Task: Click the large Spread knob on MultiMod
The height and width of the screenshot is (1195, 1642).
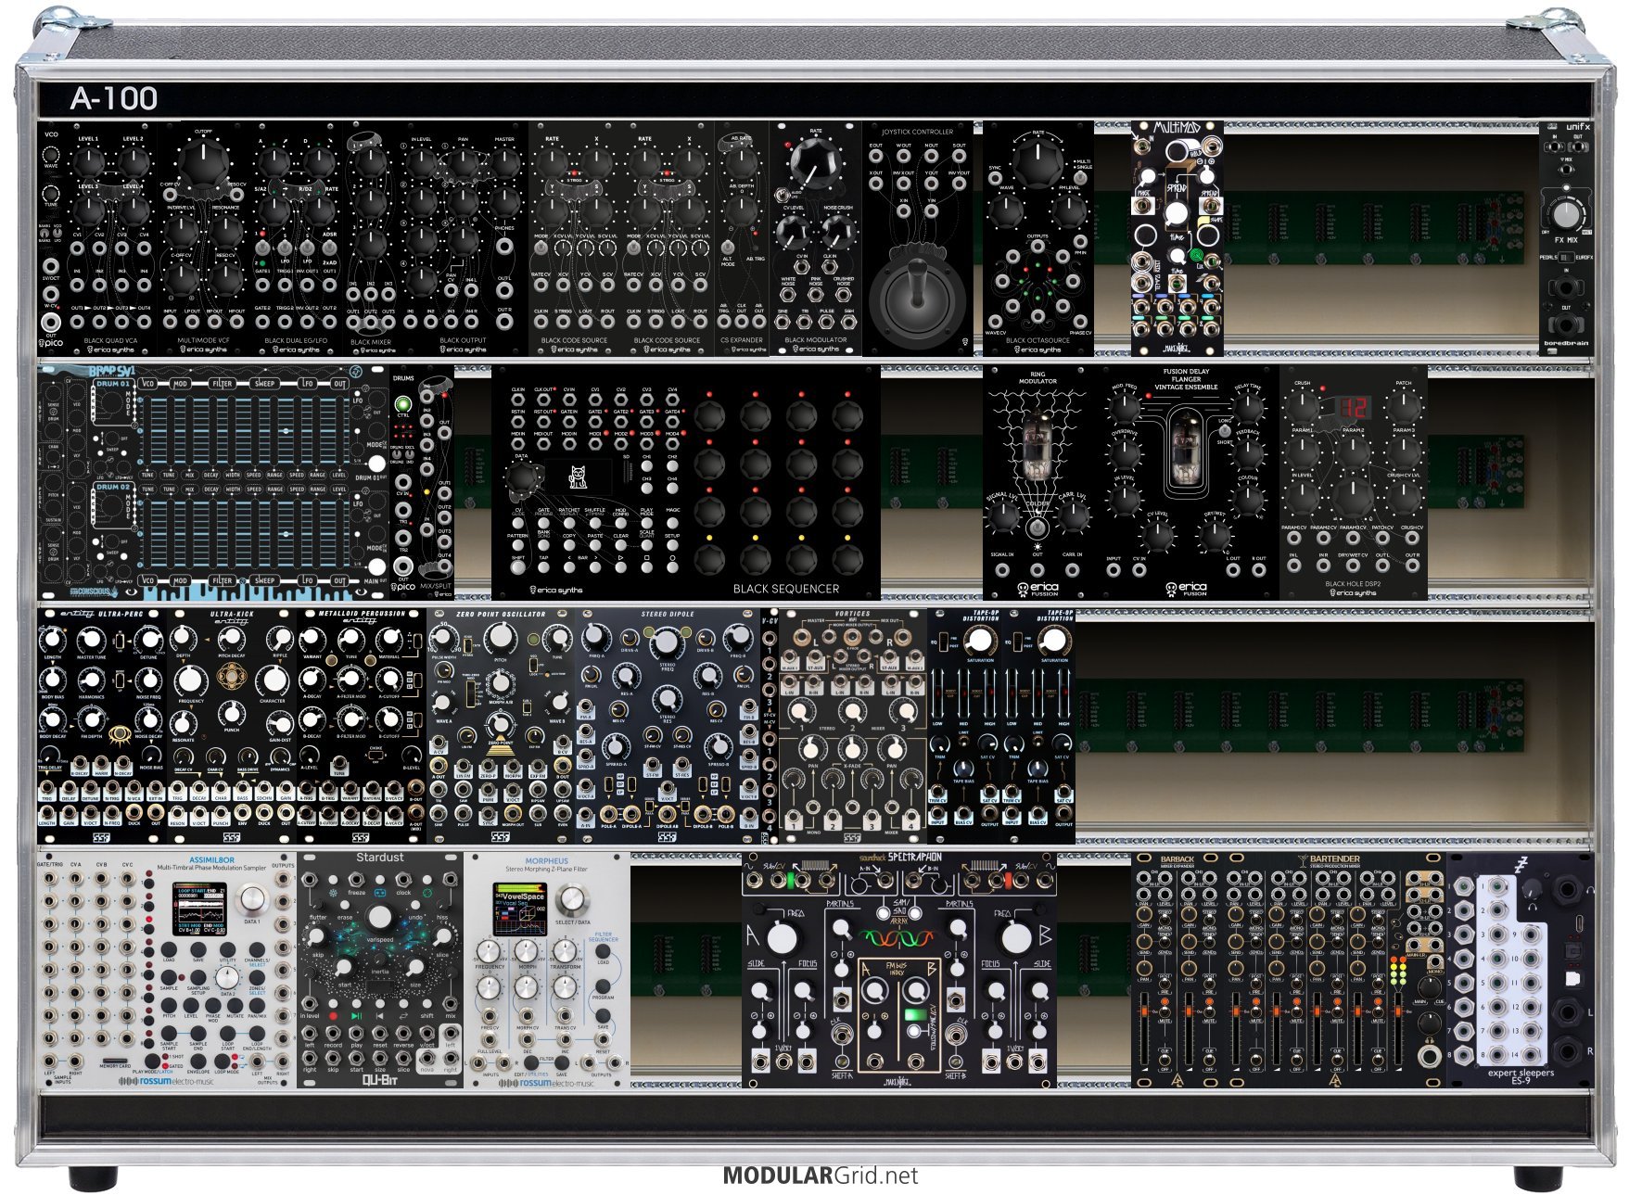Action: pos(1176,213)
